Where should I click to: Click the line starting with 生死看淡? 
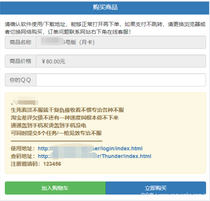[x=67, y=110]
